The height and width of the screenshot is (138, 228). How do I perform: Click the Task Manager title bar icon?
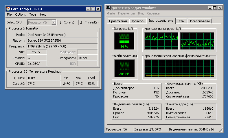click(x=108, y=8)
